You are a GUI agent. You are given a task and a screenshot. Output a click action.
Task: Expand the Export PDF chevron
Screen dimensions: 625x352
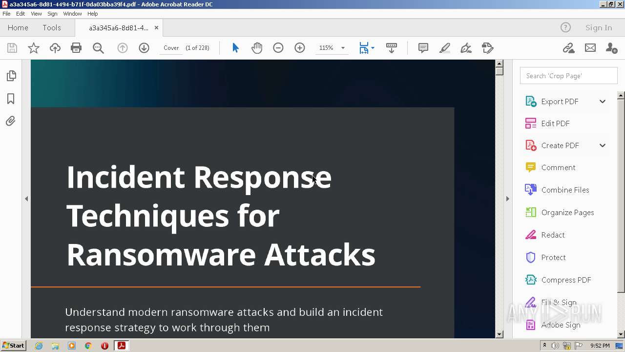603,102
